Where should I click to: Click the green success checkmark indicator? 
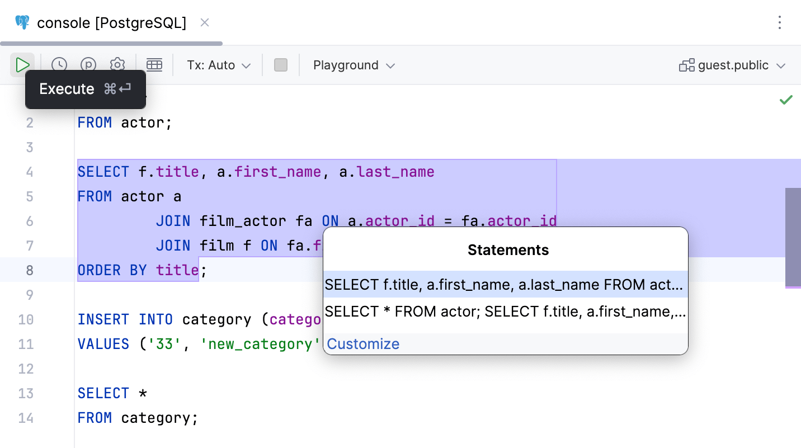785,100
